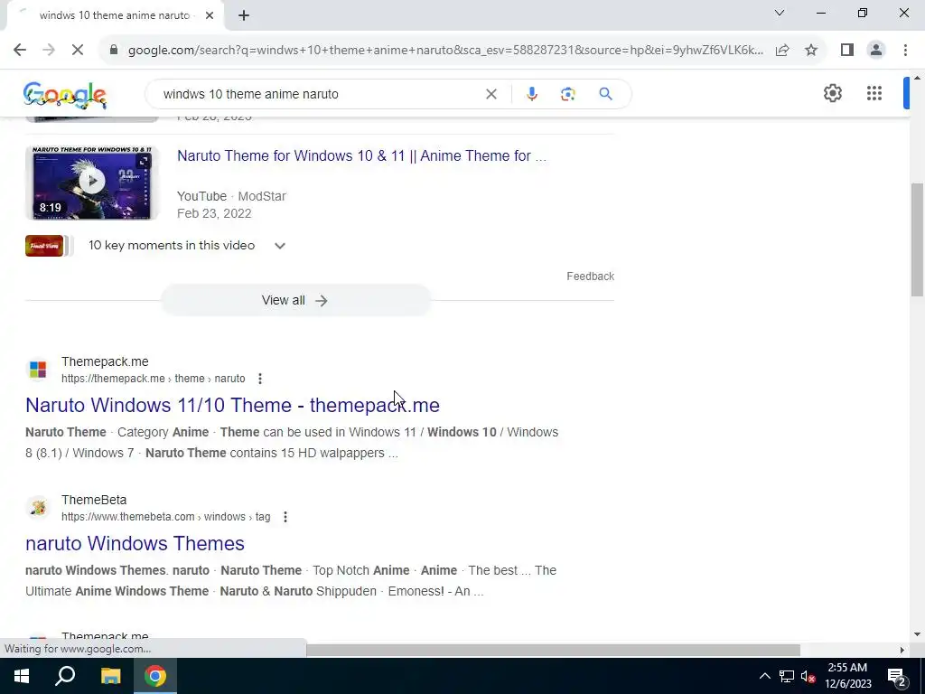Screen dimensions: 925x694
Task: Open the key moments preview thumbnail
Action: 44,246
